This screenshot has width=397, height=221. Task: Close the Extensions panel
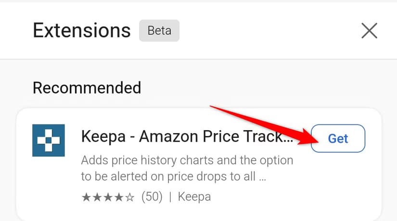(369, 31)
